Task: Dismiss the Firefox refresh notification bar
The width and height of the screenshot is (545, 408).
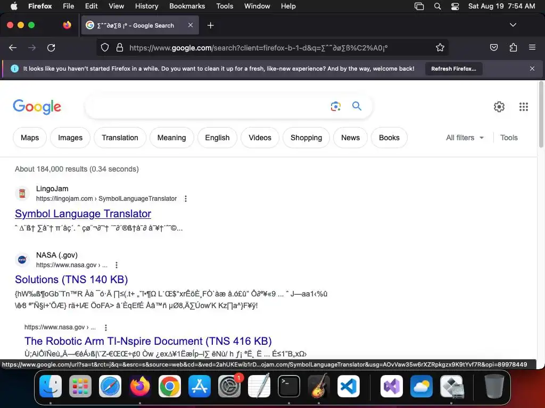Action: click(532, 69)
